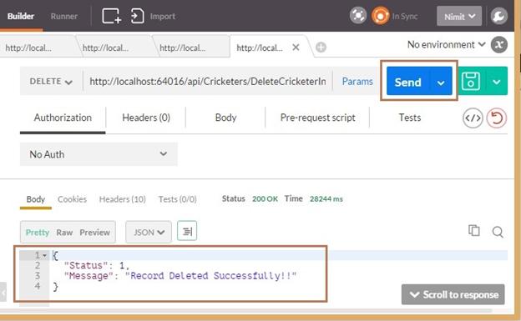Click the "Record Deleted Successfully!!" message line
The width and height of the screenshot is (521, 321).
(x=180, y=276)
